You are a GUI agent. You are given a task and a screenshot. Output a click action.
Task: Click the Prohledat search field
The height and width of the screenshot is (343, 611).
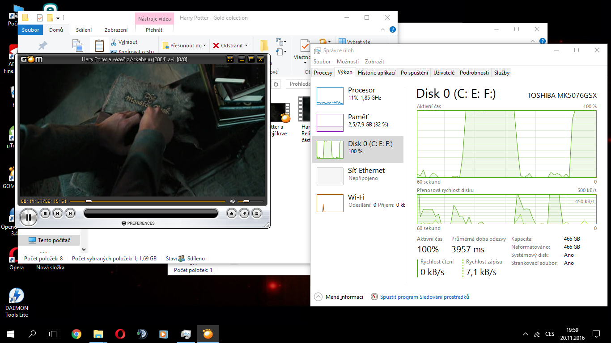[298, 84]
